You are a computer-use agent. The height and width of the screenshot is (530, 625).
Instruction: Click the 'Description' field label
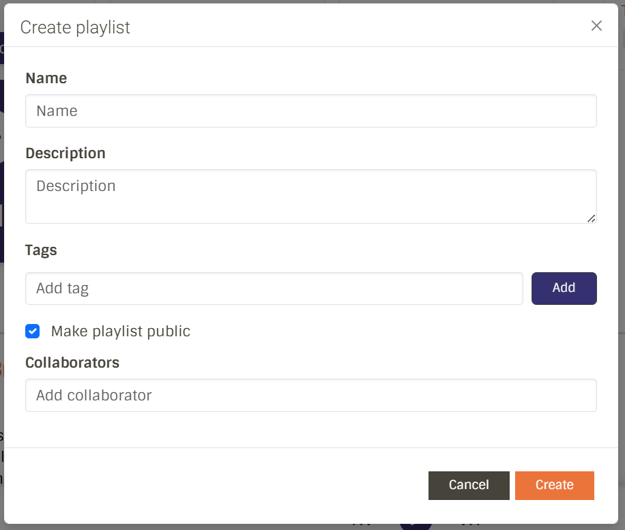pyautogui.click(x=65, y=153)
